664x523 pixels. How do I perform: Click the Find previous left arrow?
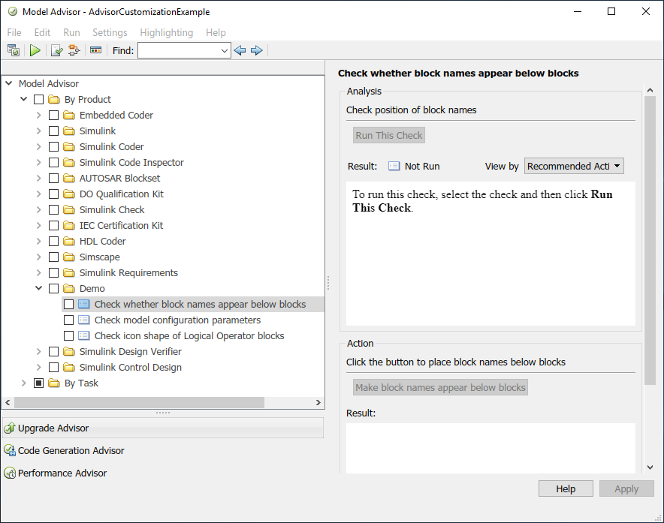(x=240, y=50)
